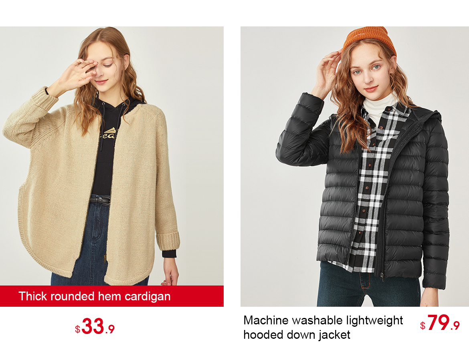Click the orange beanie on the model

click(x=370, y=40)
